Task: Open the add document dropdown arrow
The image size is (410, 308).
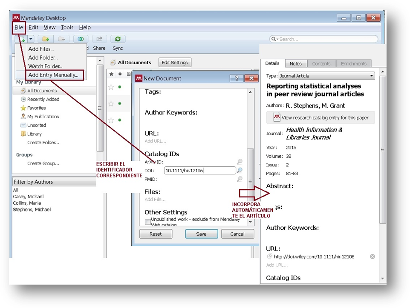Action: pos(31,39)
